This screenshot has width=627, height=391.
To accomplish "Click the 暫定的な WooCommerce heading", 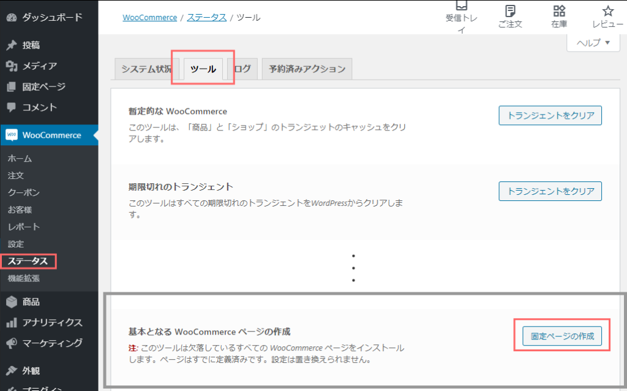I will point(178,112).
